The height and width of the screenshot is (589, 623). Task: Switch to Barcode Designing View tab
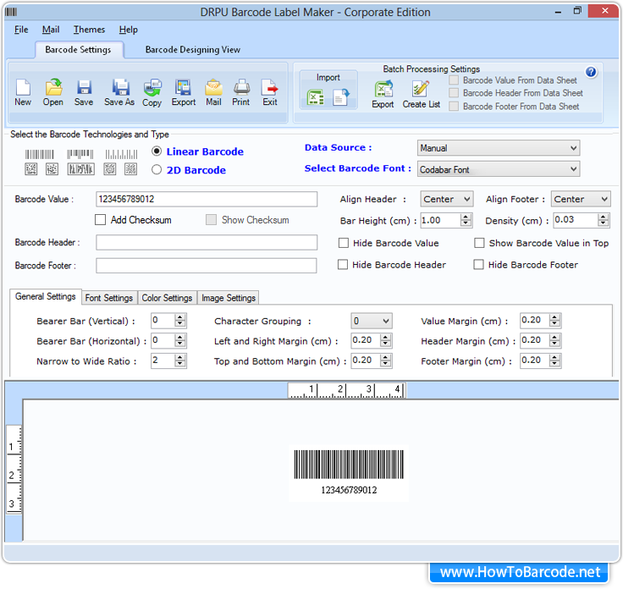coord(193,50)
